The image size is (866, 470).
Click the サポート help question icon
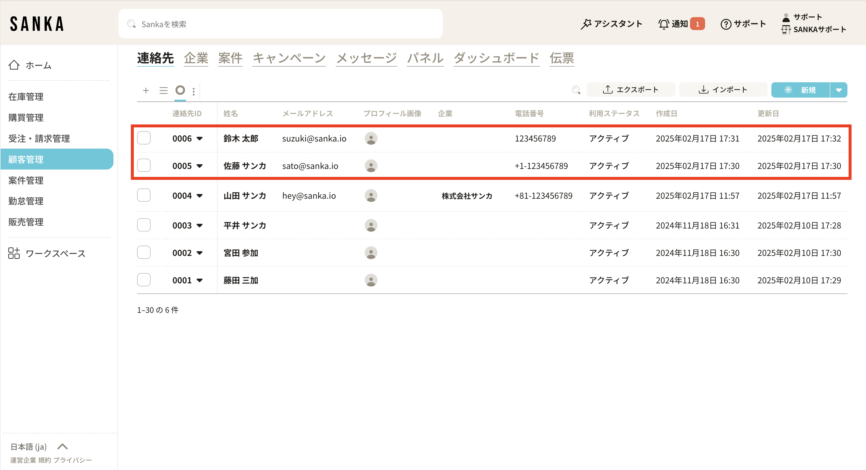(725, 24)
